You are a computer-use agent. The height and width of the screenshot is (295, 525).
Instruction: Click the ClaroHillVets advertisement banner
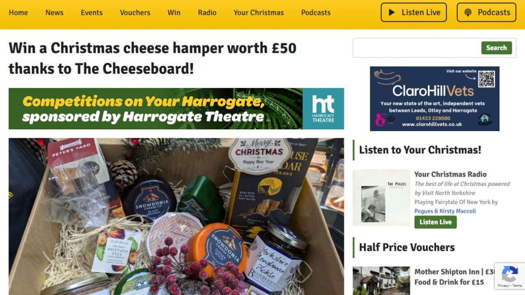[x=434, y=99]
